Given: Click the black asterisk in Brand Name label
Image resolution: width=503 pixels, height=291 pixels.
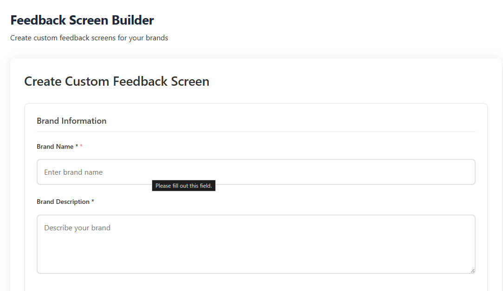Looking at the screenshot, I should (x=77, y=146).
